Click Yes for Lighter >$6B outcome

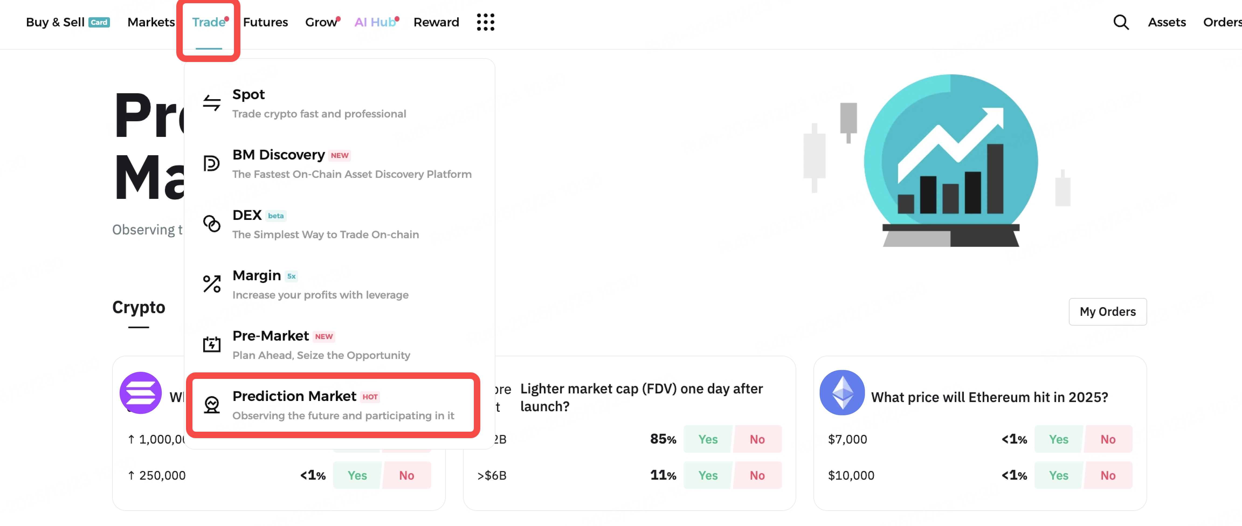coord(708,475)
